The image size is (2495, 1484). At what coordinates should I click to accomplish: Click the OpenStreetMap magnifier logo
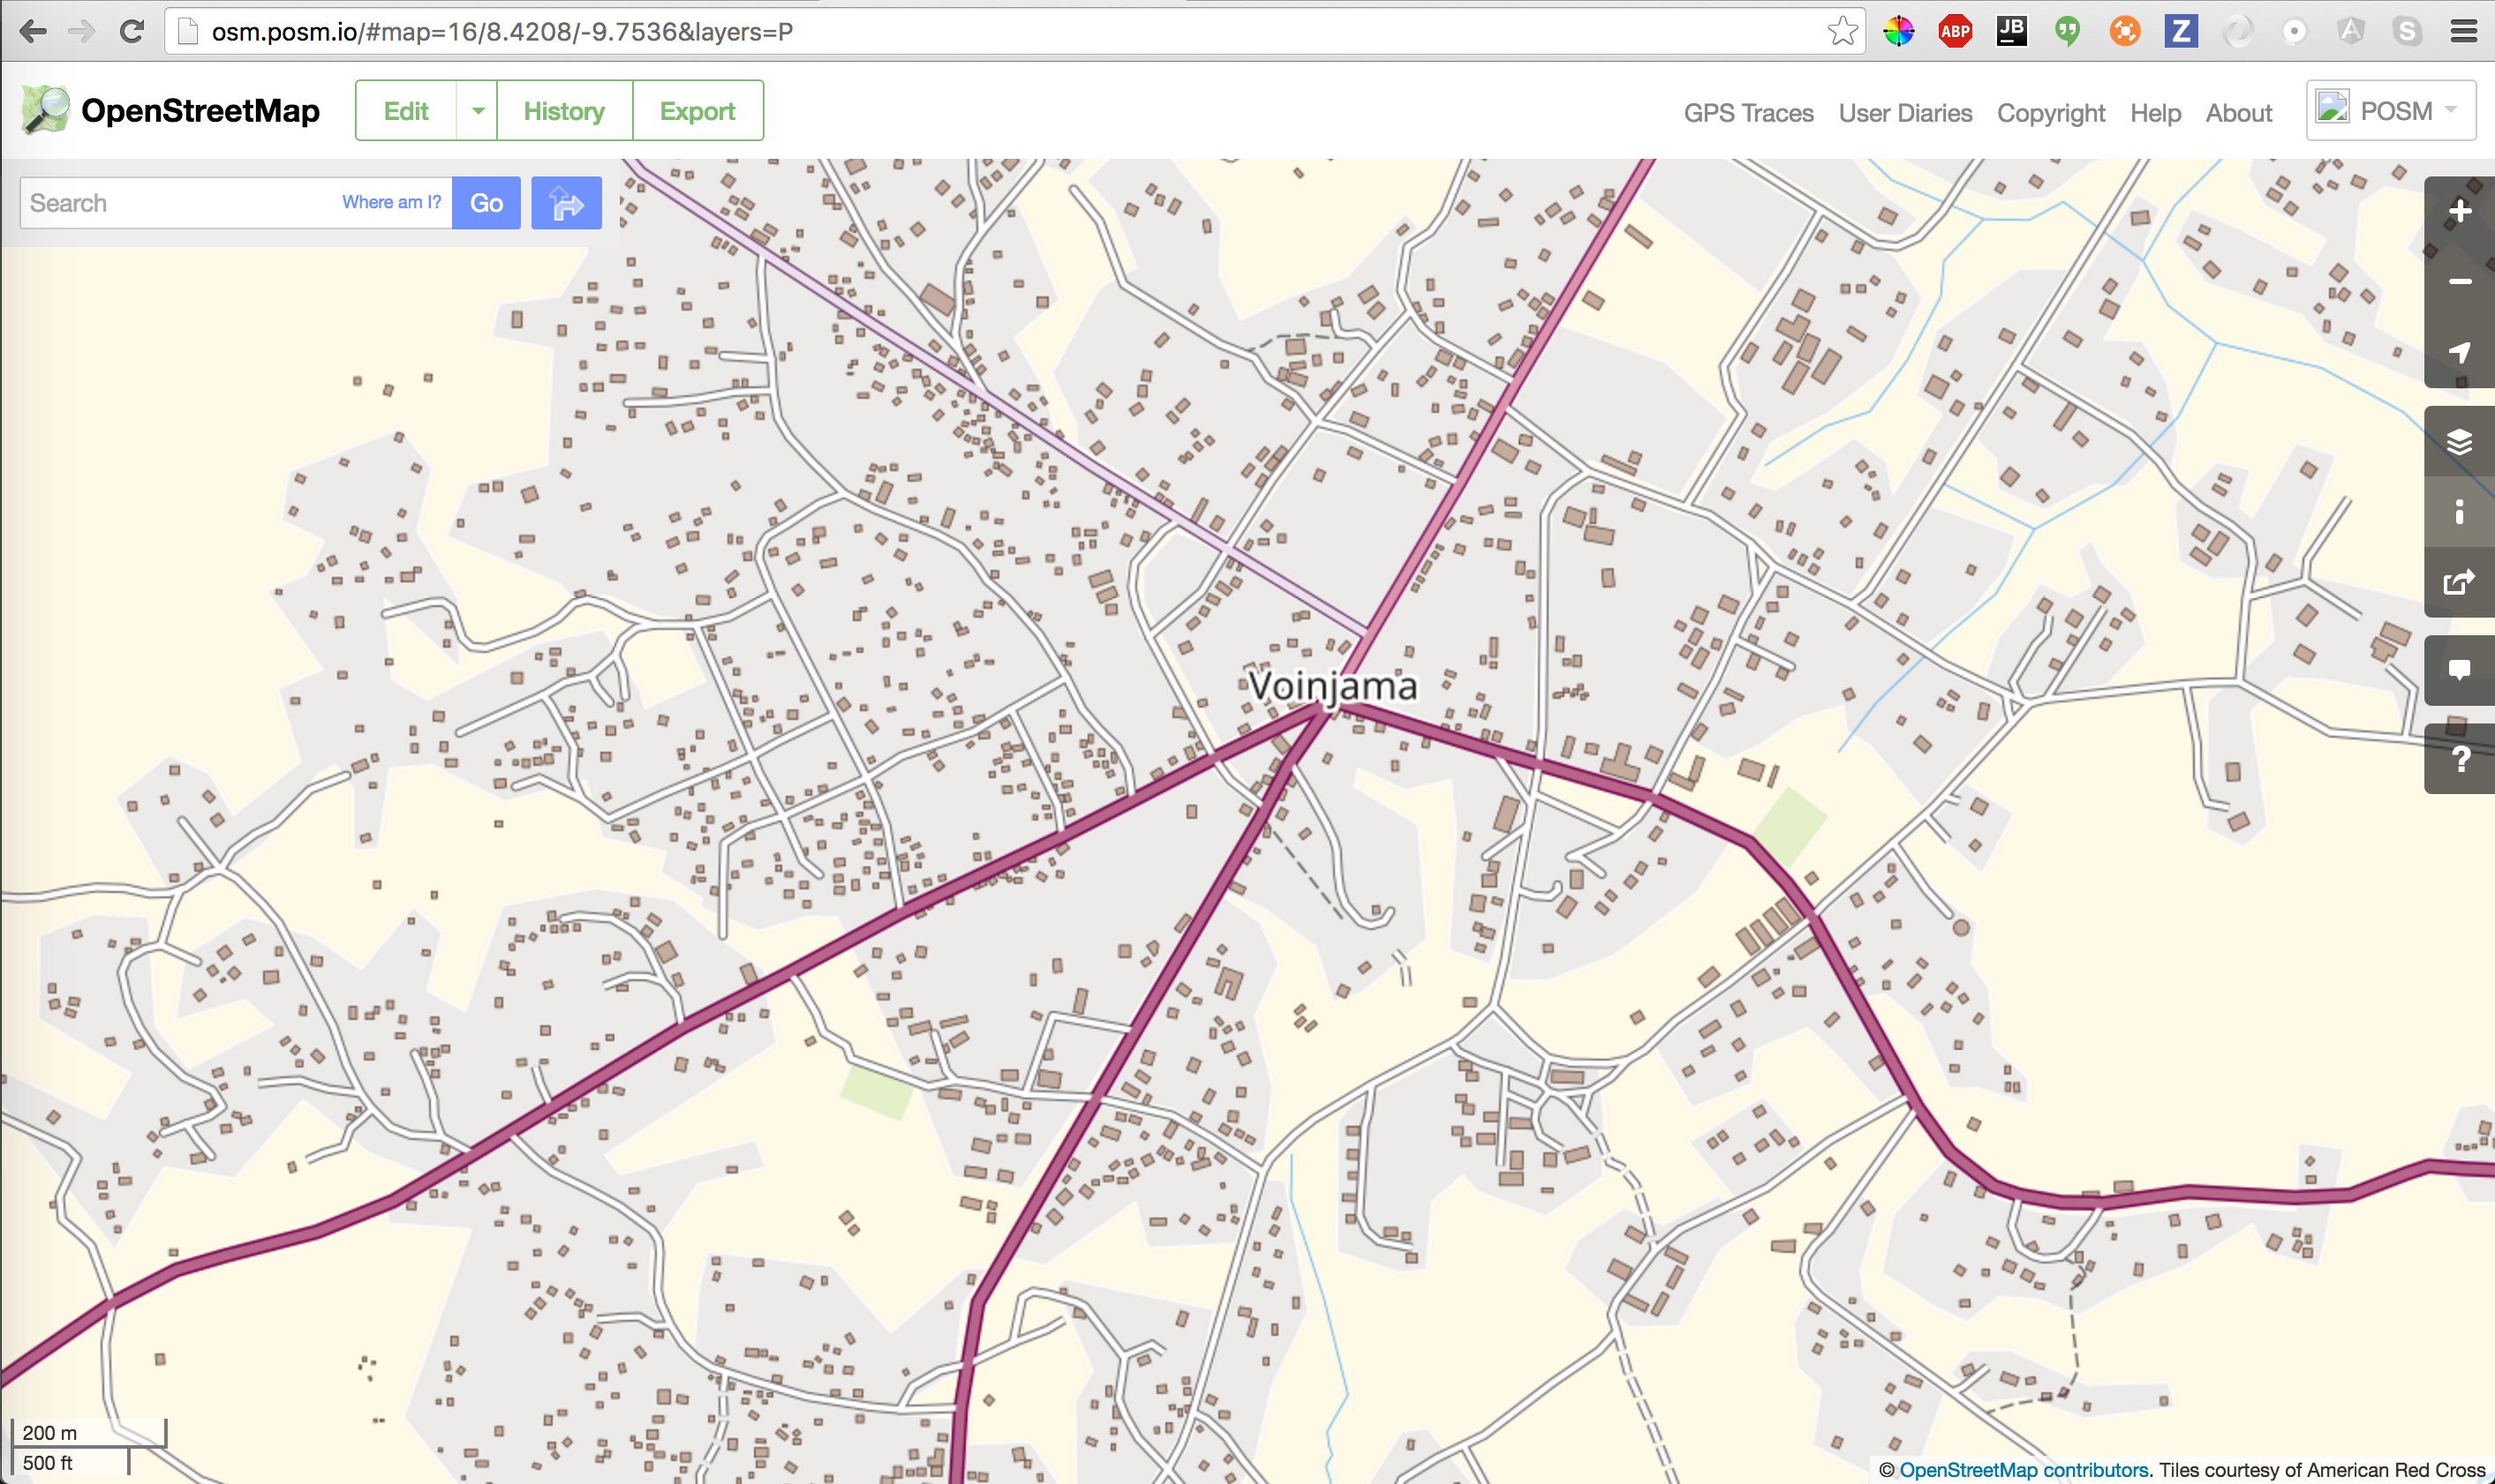(45, 109)
